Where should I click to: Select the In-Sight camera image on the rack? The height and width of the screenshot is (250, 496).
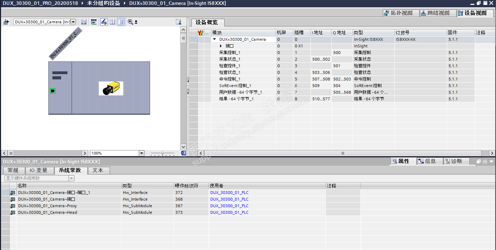[x=111, y=88]
